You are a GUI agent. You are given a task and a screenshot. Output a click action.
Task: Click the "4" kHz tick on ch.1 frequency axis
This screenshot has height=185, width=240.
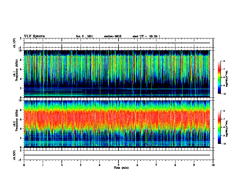click(x=21, y=79)
